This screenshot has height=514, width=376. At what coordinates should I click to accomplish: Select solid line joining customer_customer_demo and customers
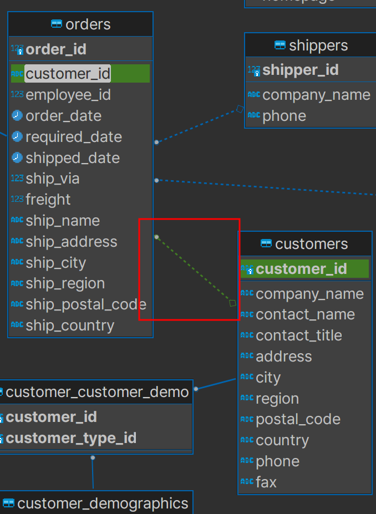215,384
